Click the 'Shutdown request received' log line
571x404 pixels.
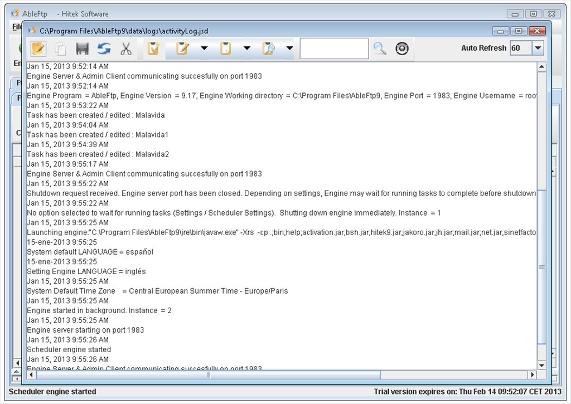[281, 193]
